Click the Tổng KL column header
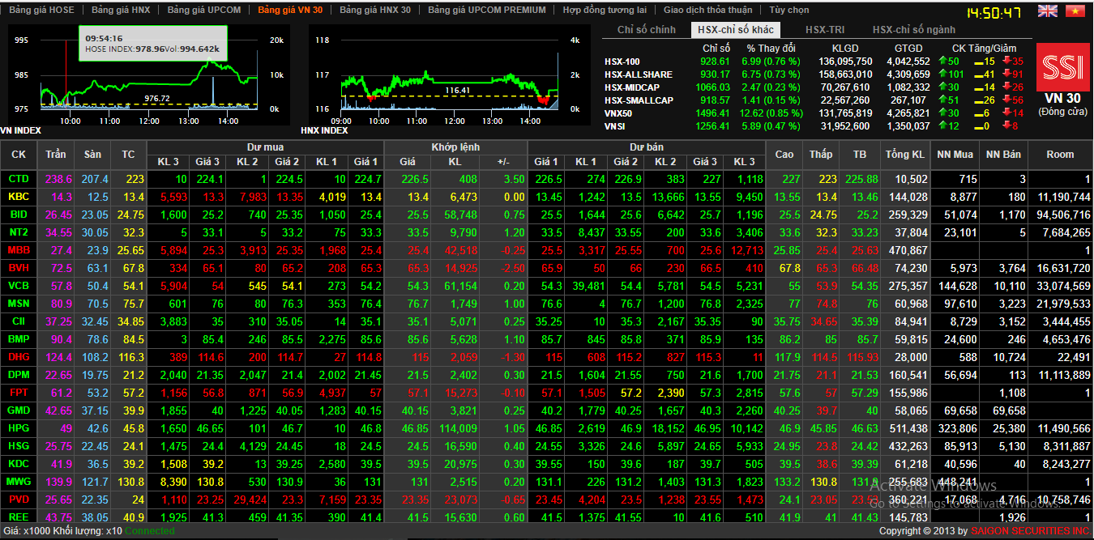The width and height of the screenshot is (1094, 540). coord(904,154)
